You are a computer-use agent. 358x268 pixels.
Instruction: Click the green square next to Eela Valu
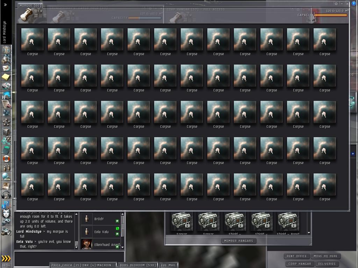pos(117,228)
